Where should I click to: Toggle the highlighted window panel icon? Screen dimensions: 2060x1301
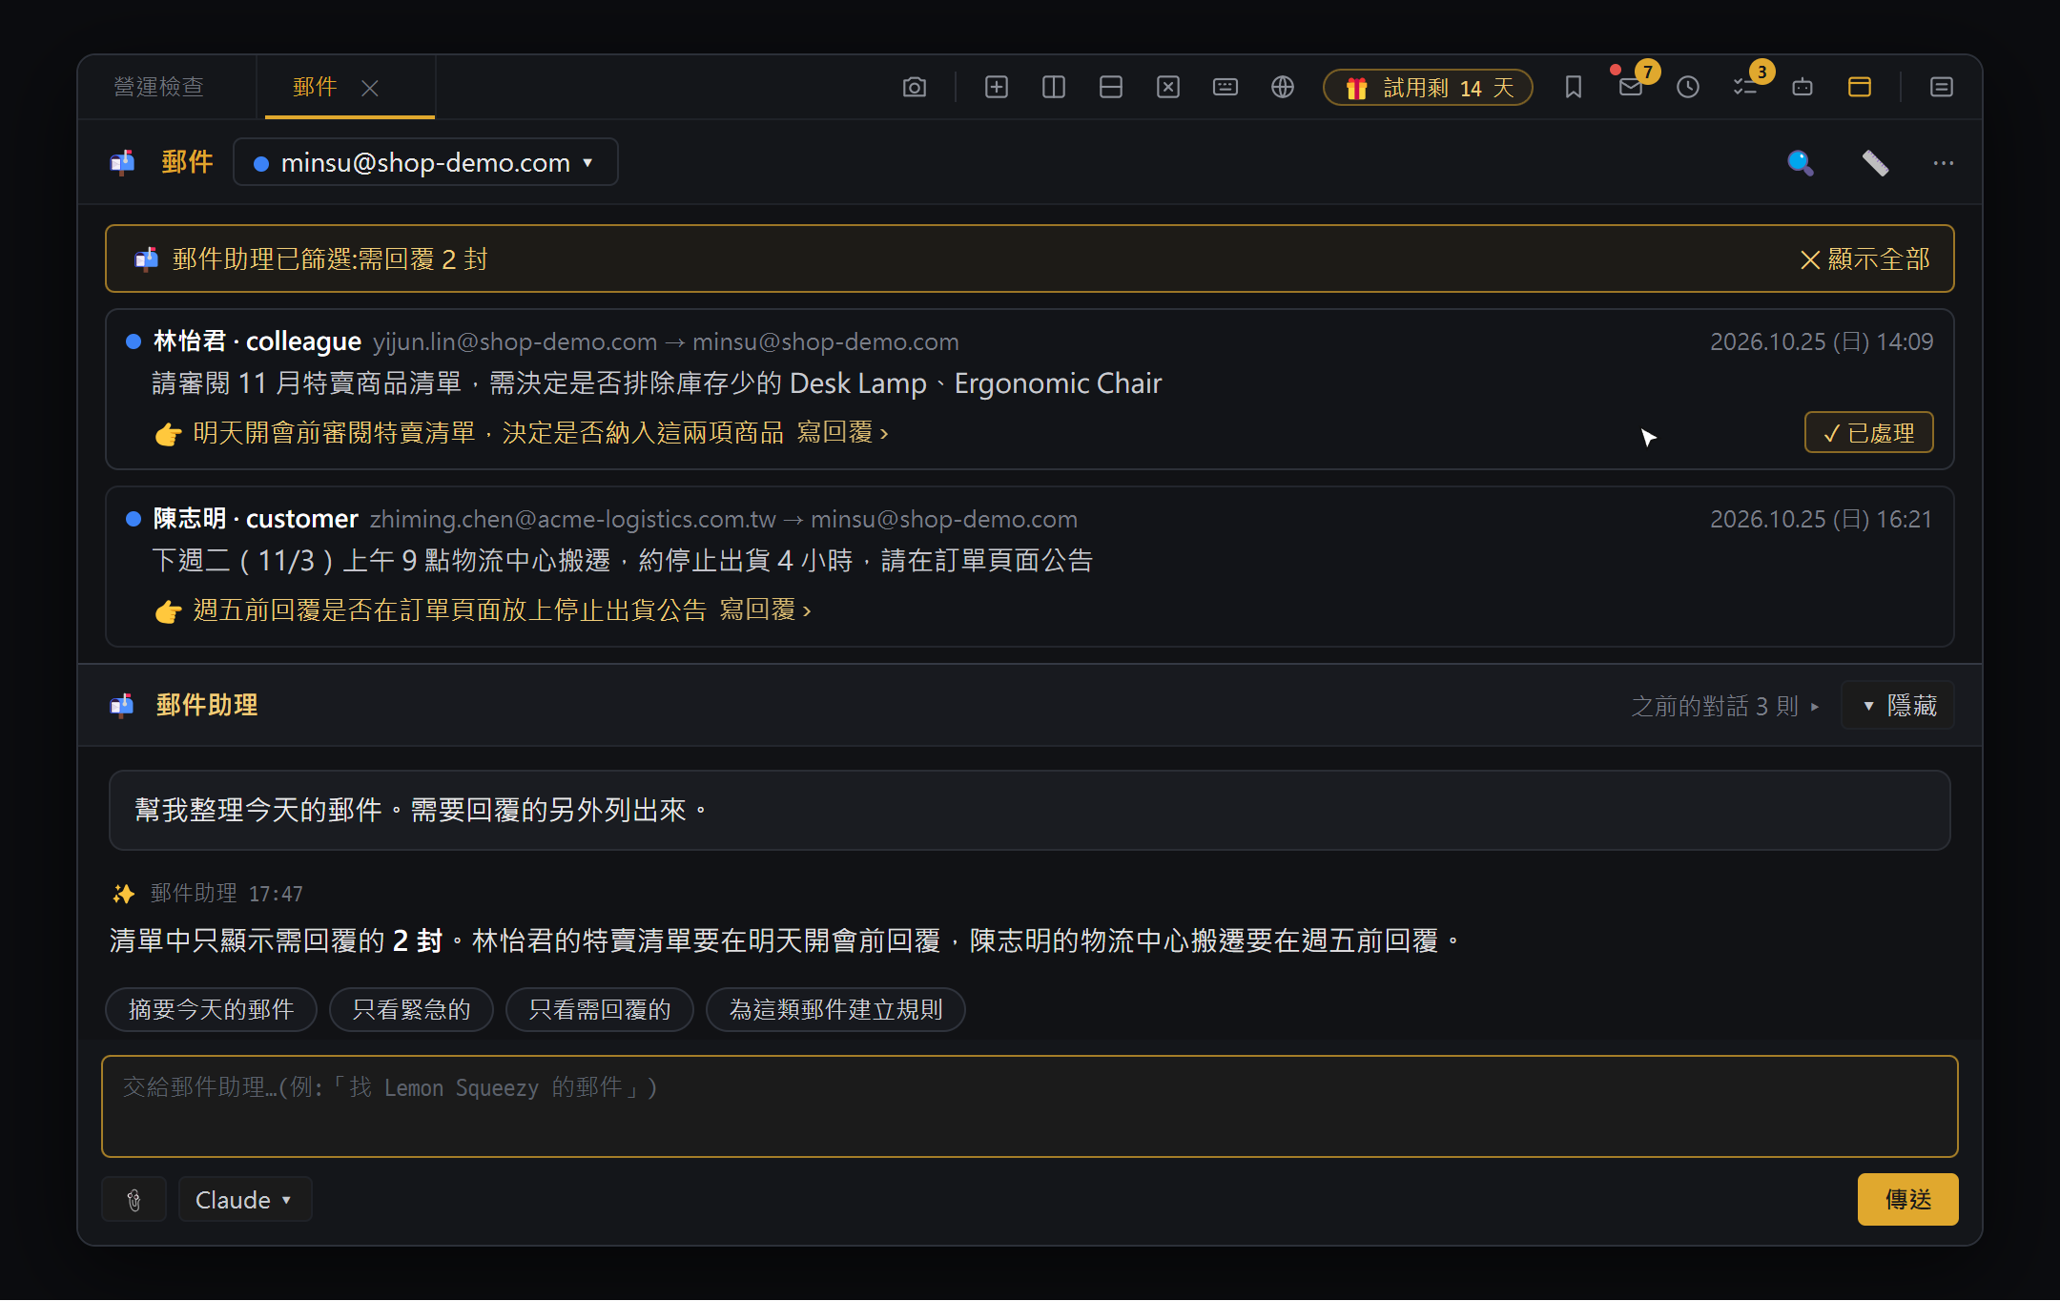tap(1859, 88)
